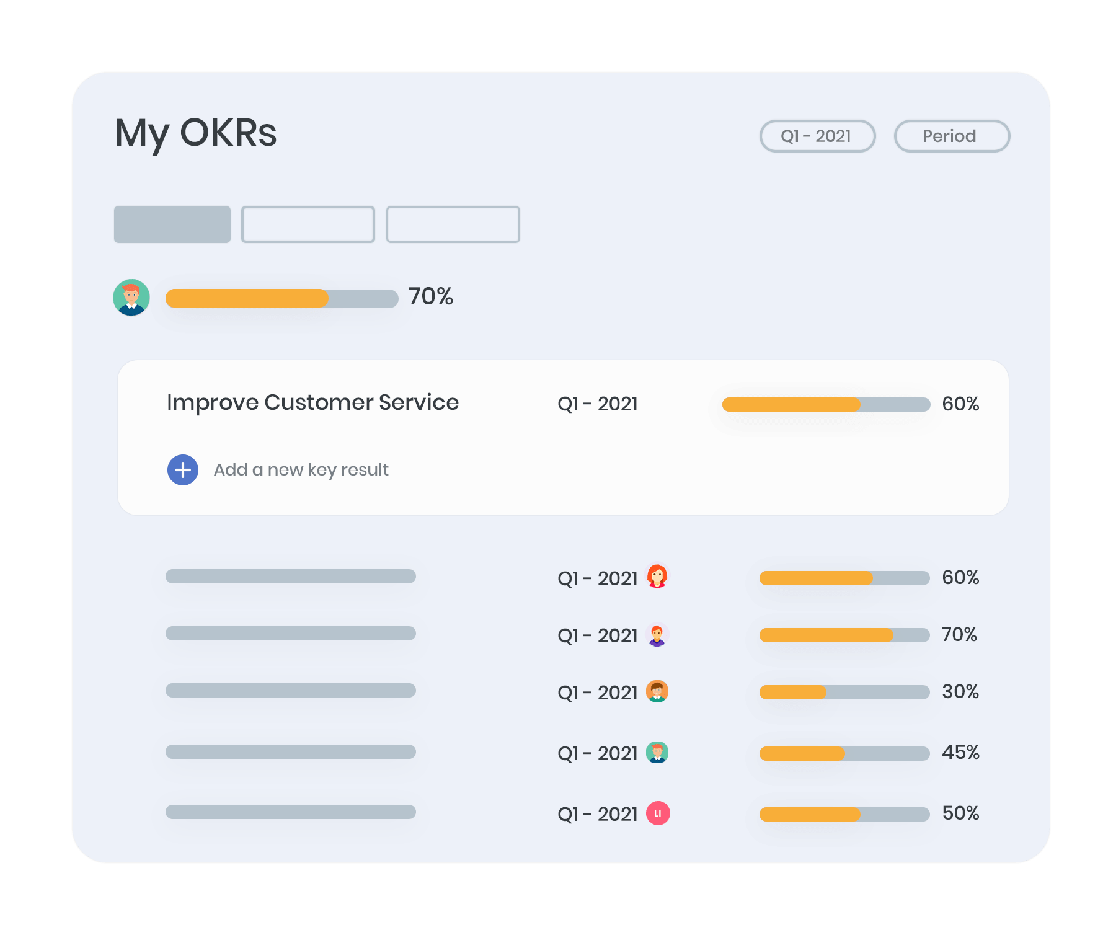1116x930 pixels.
Task: Click the overall 70% progress bar
Action: coord(282,298)
